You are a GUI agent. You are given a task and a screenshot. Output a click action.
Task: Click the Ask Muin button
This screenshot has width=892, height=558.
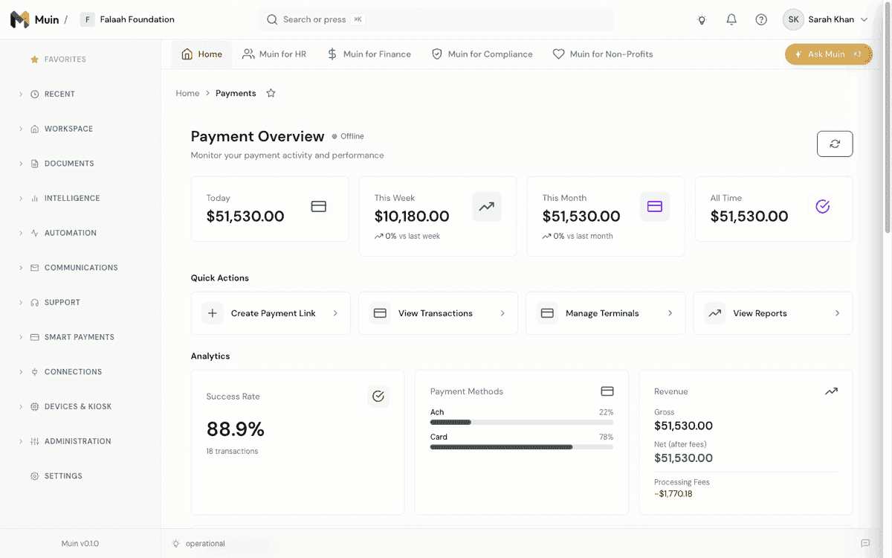point(828,54)
